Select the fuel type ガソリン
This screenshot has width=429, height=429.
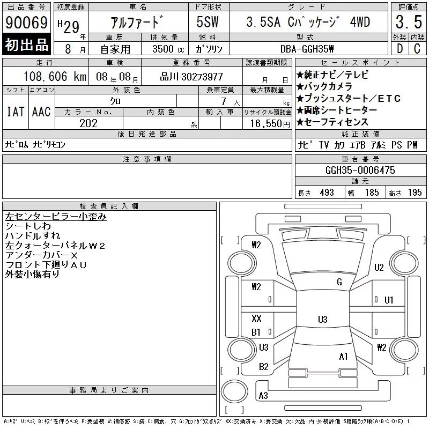pyautogui.click(x=209, y=49)
